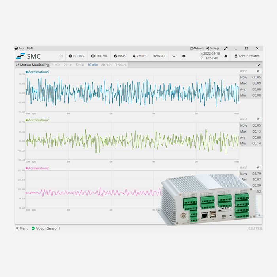Viewport: 277px width, 277px height.
Task: Click the AccelerationX Min value -00.08
Action: [256, 95]
